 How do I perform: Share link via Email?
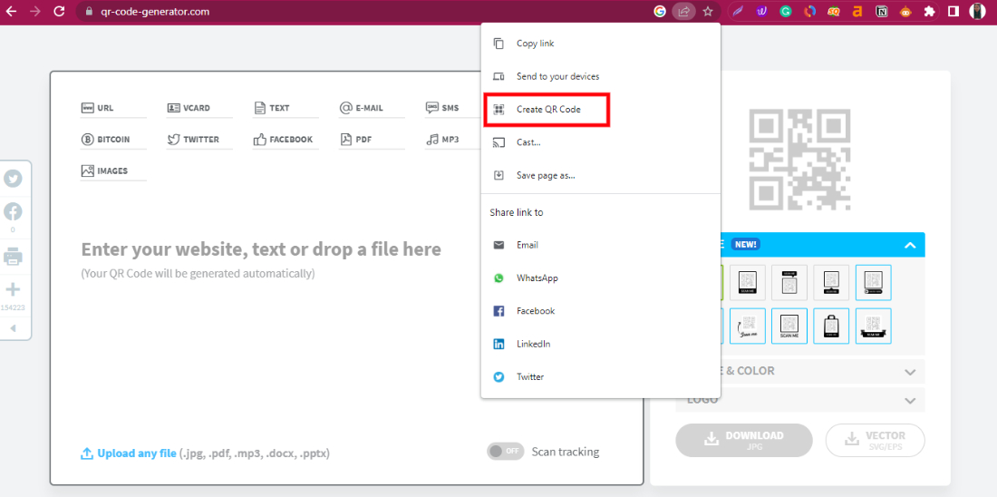click(x=600, y=245)
